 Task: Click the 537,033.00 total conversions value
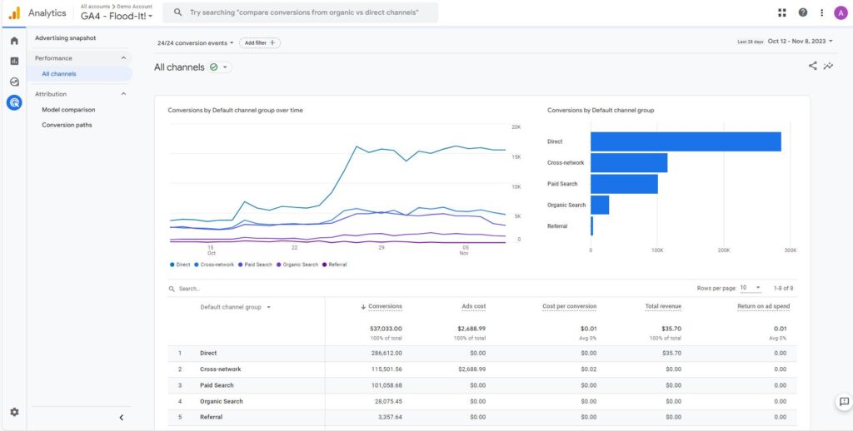(x=386, y=329)
